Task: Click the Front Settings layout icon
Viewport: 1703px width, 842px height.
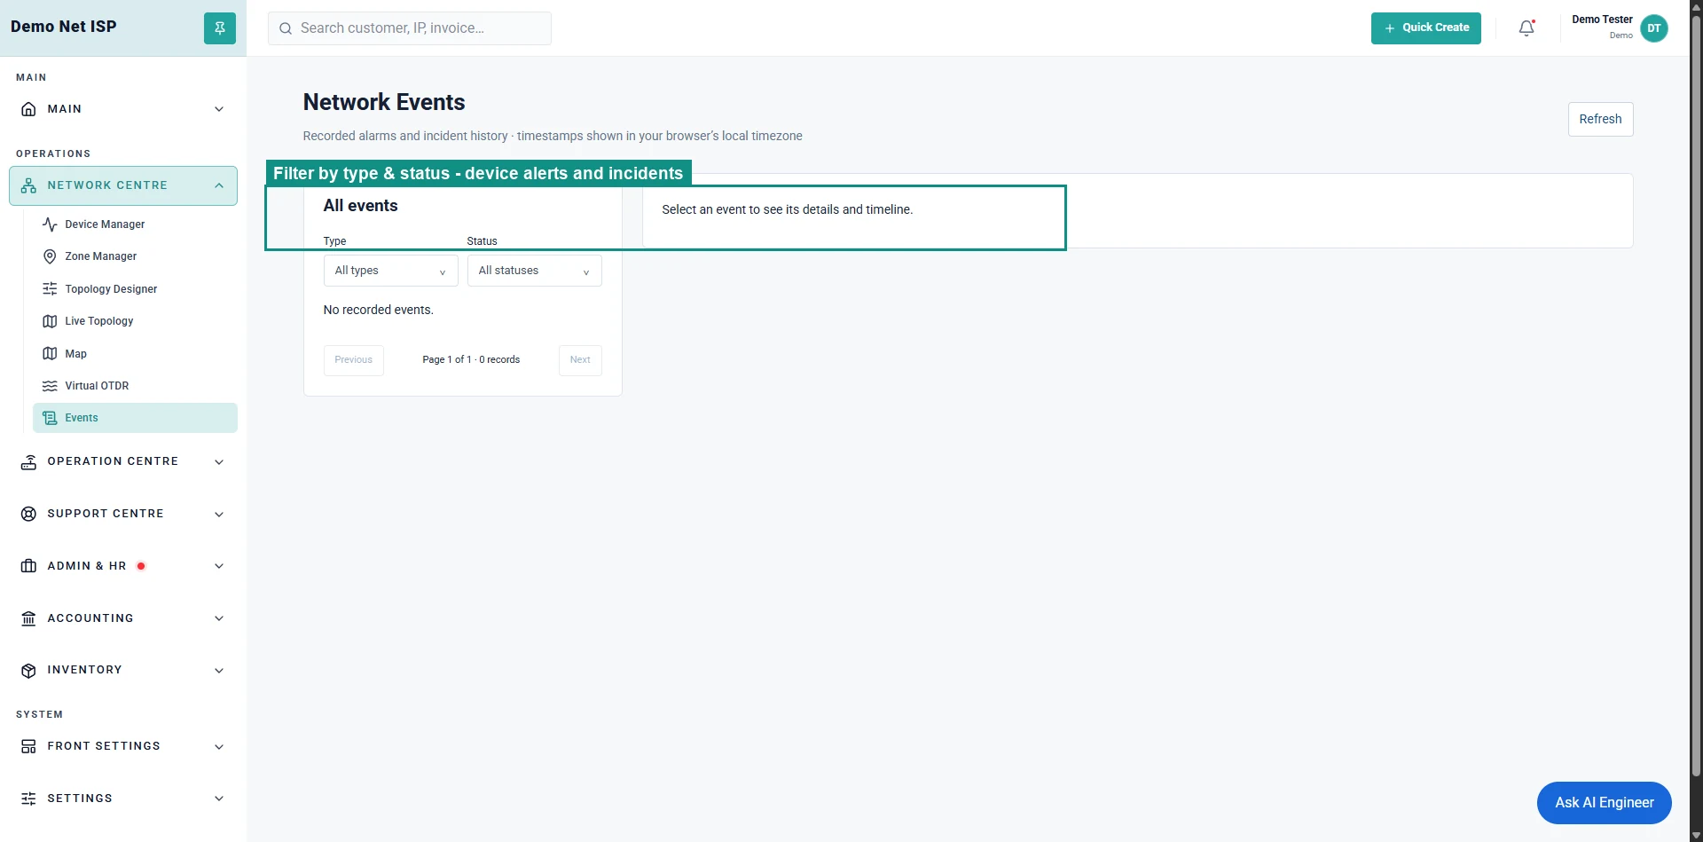Action: point(28,746)
